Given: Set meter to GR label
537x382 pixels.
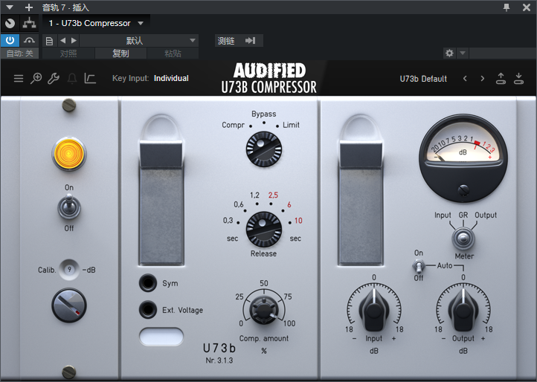Looking at the screenshot, I should click(463, 215).
